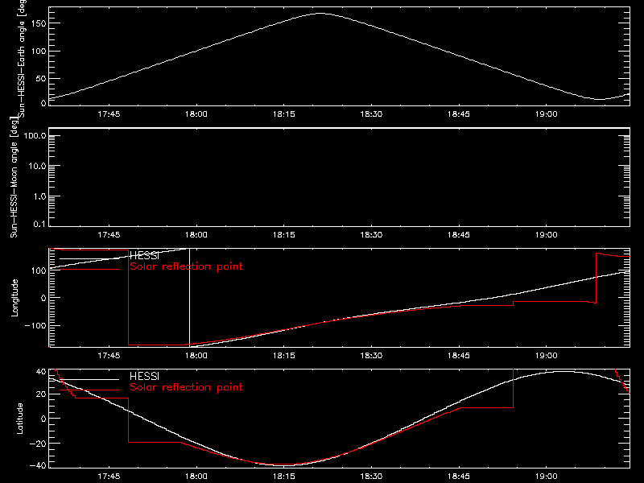Select 18:45 label under the Sun-HESSI-Earth plot
The width and height of the screenshot is (644, 483).
[x=459, y=114]
